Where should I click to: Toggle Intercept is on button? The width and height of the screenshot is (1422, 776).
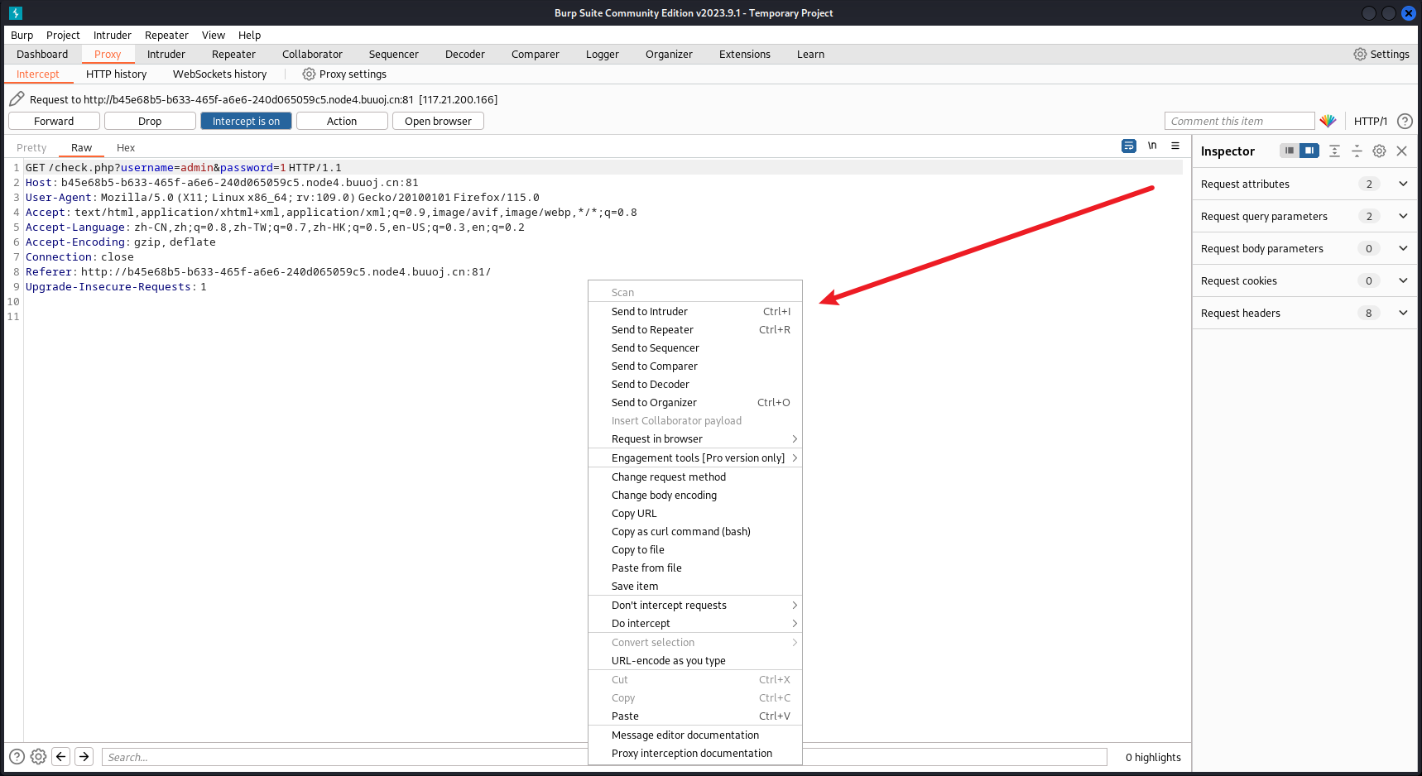point(246,121)
